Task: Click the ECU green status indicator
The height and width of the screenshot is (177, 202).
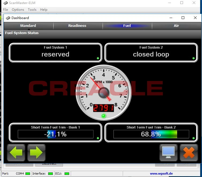Action: click(x=67, y=174)
